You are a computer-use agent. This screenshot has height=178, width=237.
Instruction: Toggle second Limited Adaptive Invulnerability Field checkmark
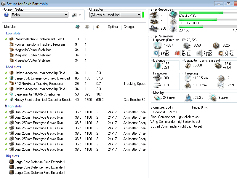click(6, 89)
